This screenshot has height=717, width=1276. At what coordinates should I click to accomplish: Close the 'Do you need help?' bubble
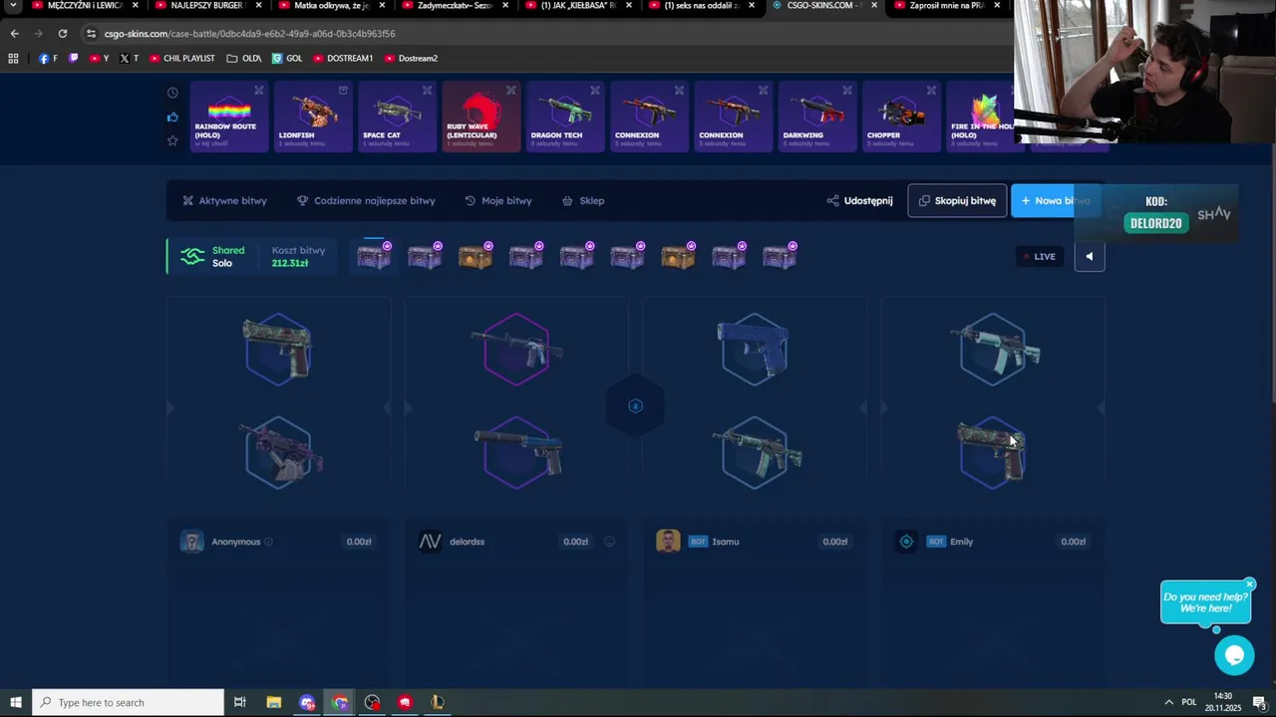(1249, 585)
